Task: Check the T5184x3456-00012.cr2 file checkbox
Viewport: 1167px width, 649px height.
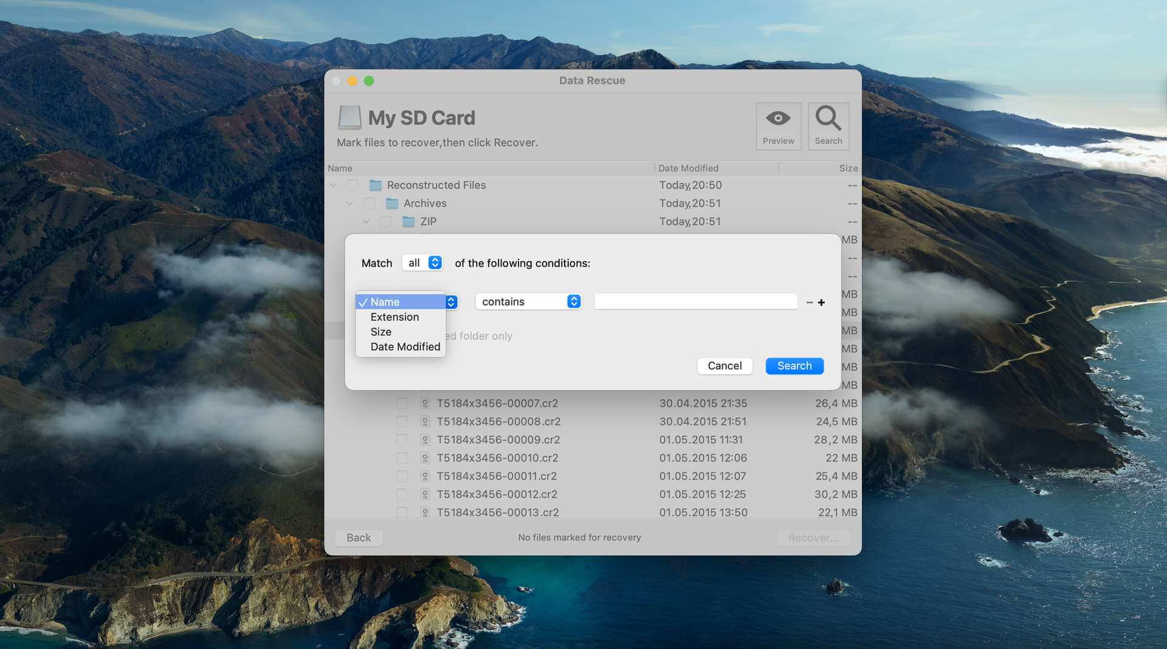Action: pyautogui.click(x=402, y=495)
